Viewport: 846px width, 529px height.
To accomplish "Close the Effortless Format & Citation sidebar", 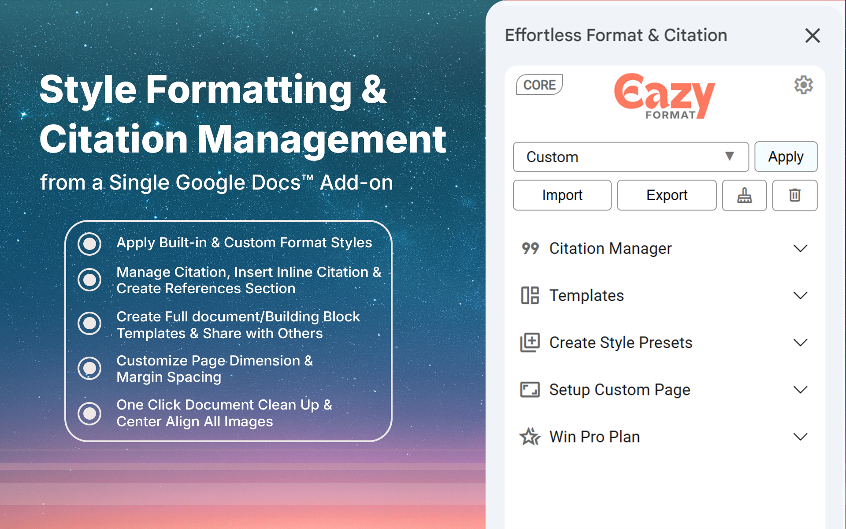I will tap(812, 36).
